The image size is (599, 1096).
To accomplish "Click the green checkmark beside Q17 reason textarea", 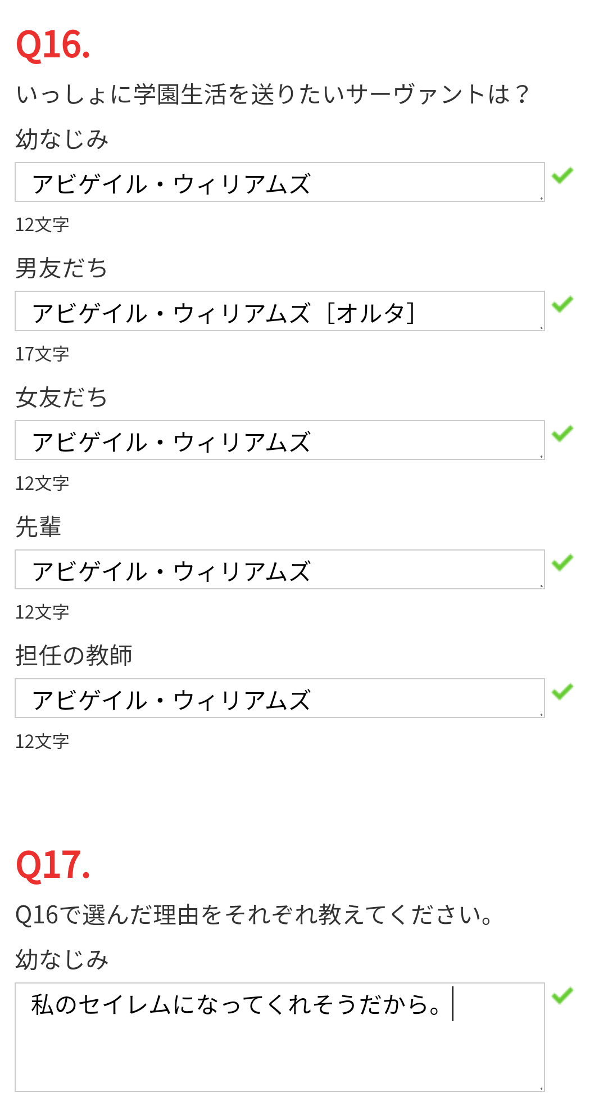I will click(x=562, y=995).
